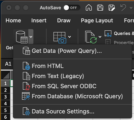Viewport: 134px width, 120px height.
Task: Select row 1 header
Action: click(5, 83)
